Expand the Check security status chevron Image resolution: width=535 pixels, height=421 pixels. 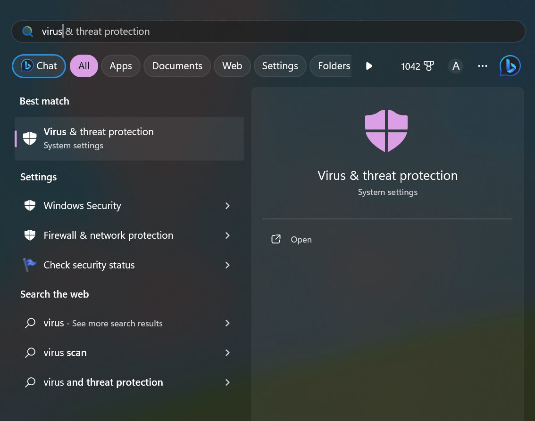pos(227,265)
